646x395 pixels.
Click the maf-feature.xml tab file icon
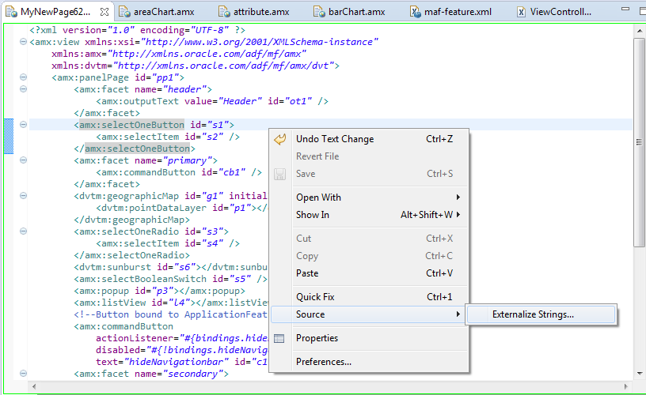click(416, 12)
